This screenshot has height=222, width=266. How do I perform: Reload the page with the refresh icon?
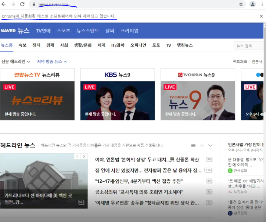(x=22, y=4)
